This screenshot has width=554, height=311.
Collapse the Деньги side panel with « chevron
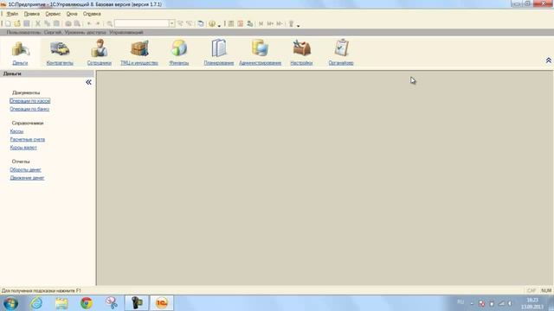pos(88,82)
